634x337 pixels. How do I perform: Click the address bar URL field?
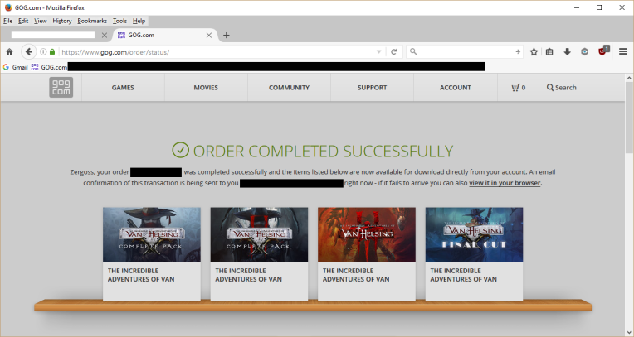click(217, 51)
